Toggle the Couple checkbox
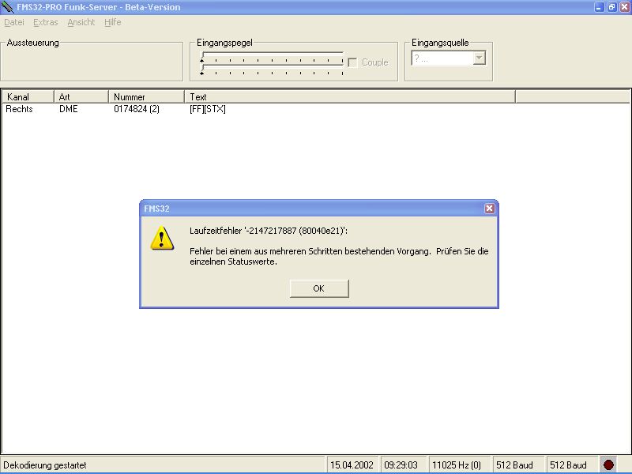632x474 pixels. tap(353, 62)
